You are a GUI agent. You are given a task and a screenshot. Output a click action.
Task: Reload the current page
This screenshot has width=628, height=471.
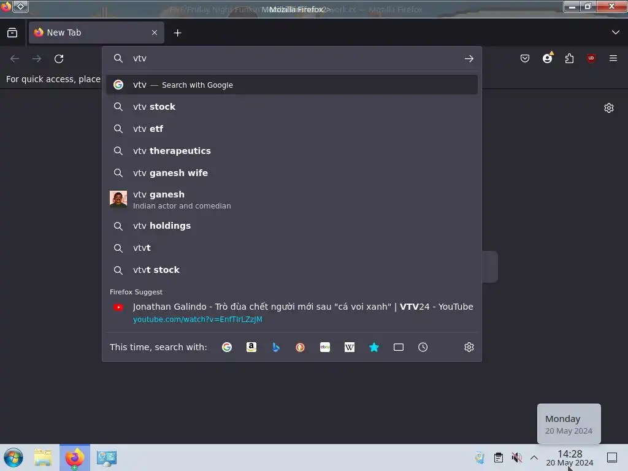click(x=59, y=59)
